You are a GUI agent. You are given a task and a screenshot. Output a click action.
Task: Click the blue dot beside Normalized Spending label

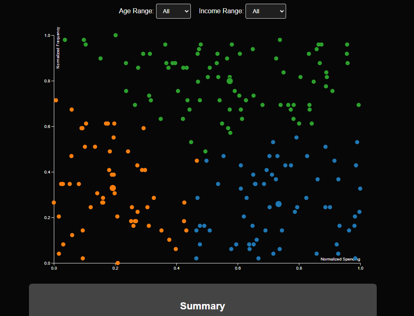(x=355, y=258)
